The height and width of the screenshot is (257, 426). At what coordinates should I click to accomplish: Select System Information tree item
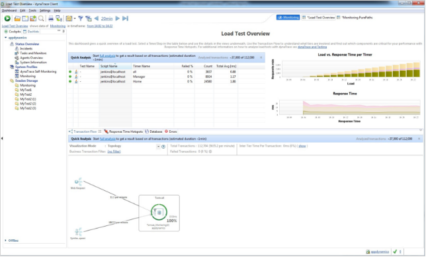coord(33,62)
